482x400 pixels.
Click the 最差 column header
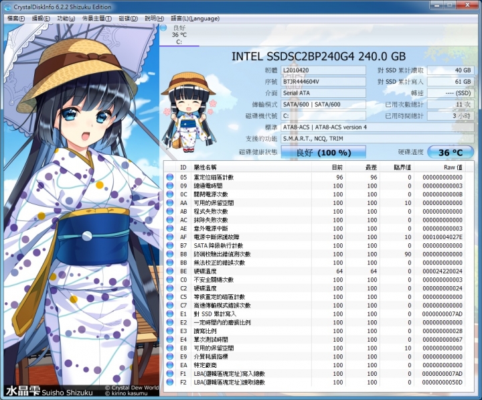click(364, 167)
